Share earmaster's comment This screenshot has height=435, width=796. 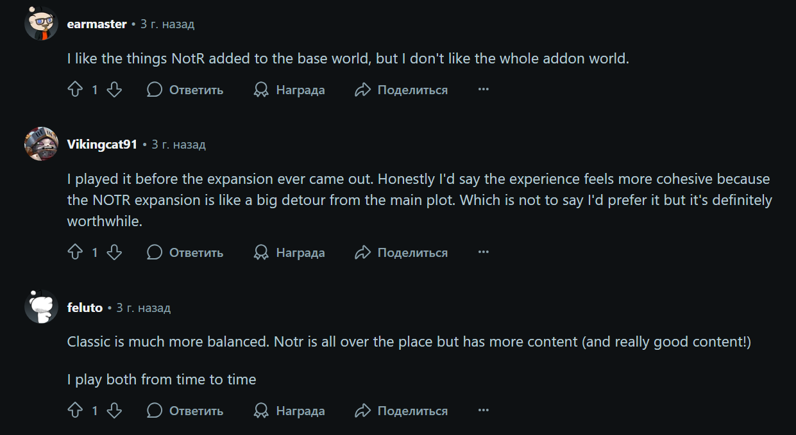point(401,90)
